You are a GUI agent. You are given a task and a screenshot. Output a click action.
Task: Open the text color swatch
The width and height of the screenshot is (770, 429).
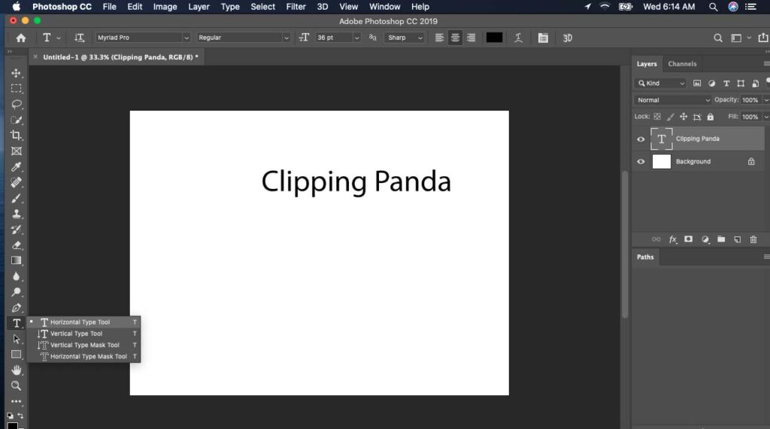click(x=494, y=38)
